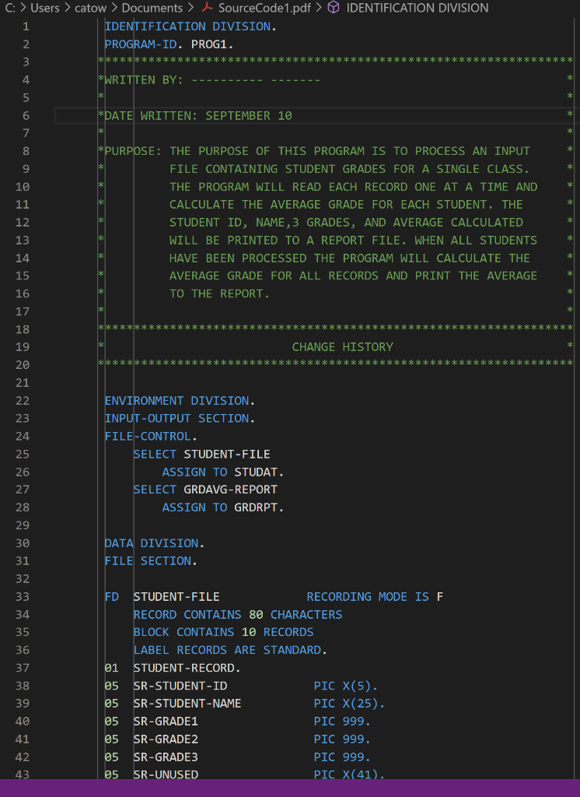Click 'PIC X(5)' on line 38

pos(343,686)
